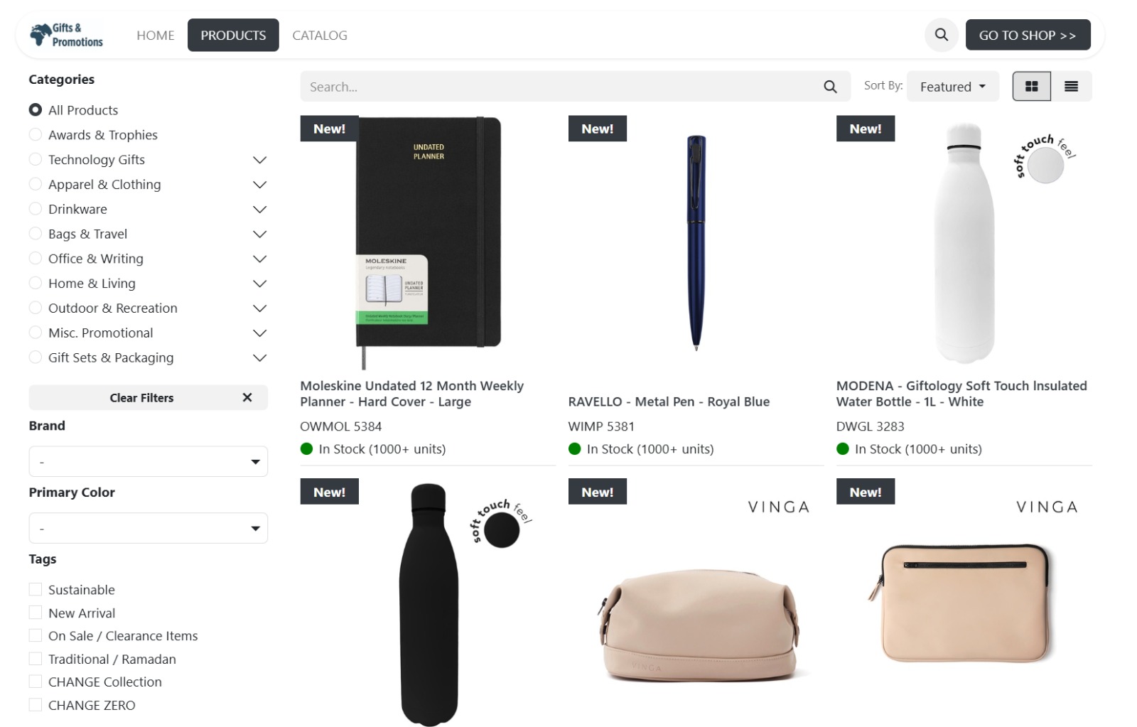Open the Primary Color dropdown
Viewport: 1137px width, 727px height.
pos(149,528)
